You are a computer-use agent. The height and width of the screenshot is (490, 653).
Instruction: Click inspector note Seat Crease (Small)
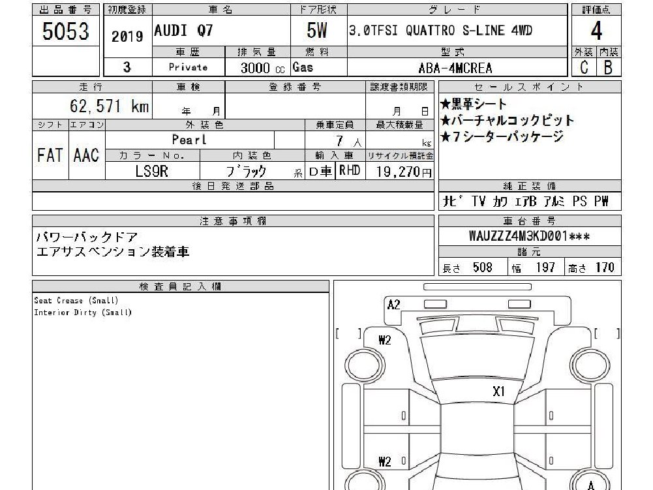pos(76,300)
